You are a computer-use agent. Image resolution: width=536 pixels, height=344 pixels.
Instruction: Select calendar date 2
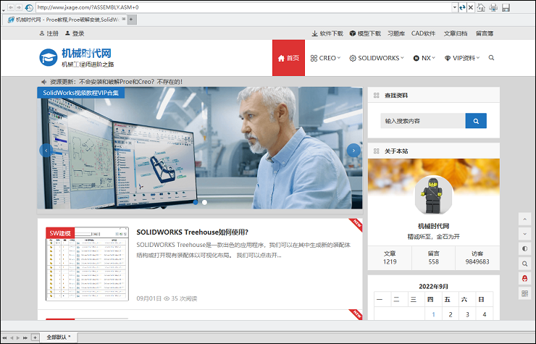tap(451, 314)
